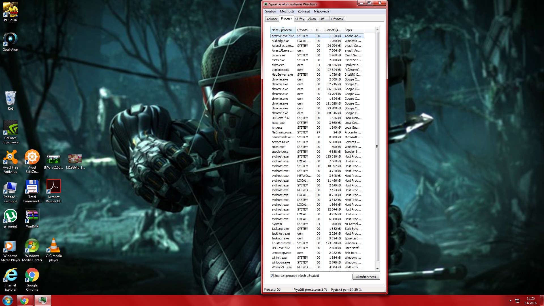Sort by the 'Název procesu' column header
This screenshot has width=544, height=306.
tap(282, 30)
